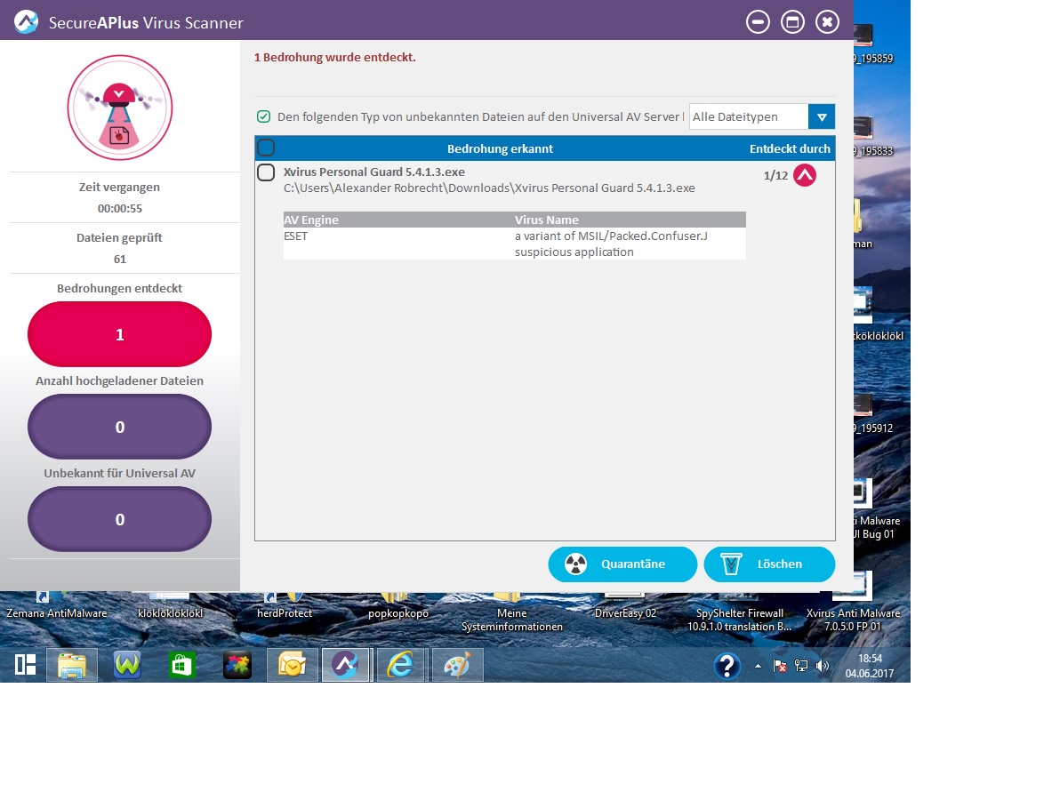Open the popkopkopo desktop folder
Viewport: 1060px width, 800px height.
point(398,606)
